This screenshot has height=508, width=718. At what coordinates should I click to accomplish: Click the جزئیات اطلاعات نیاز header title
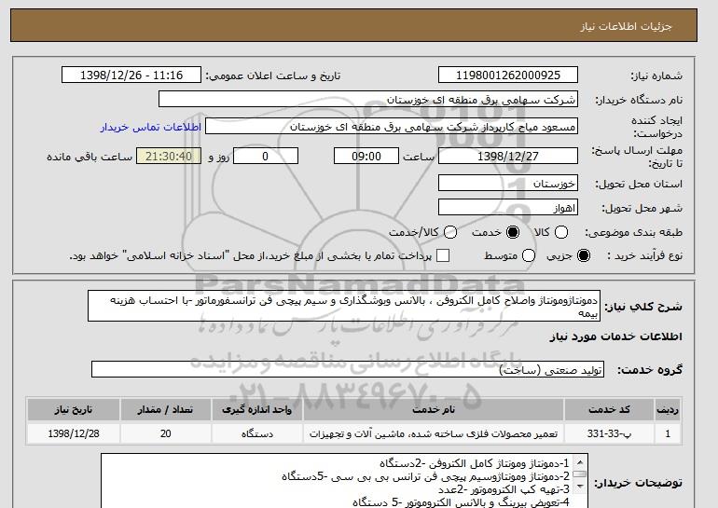coord(626,26)
